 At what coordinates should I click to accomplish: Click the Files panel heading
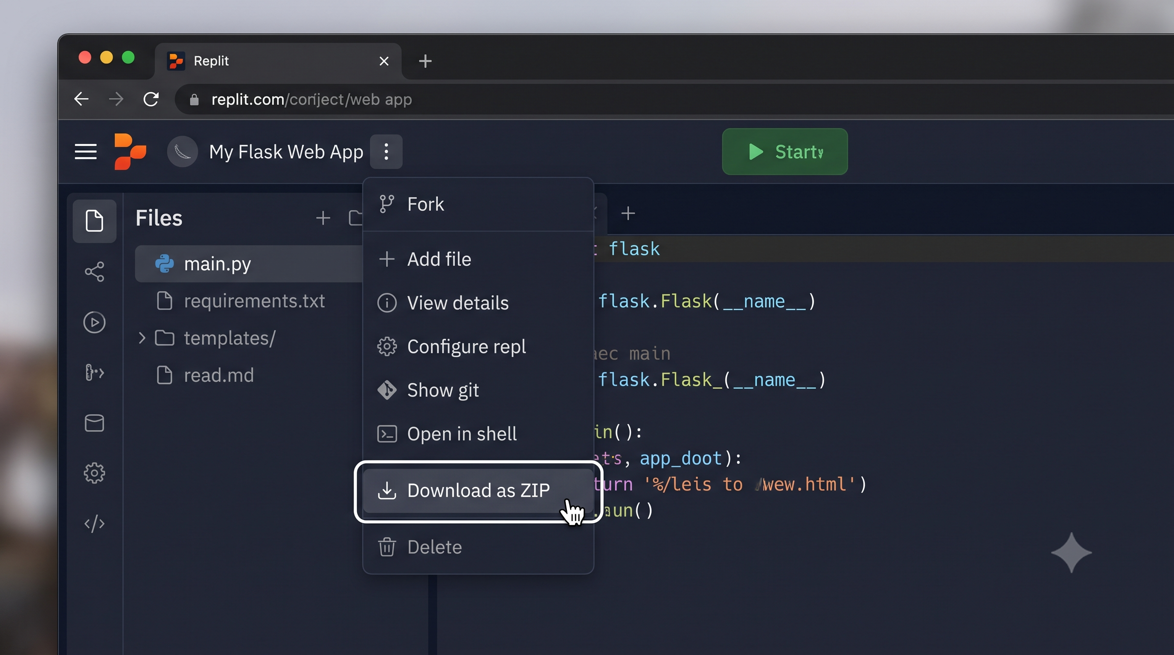coord(159,218)
